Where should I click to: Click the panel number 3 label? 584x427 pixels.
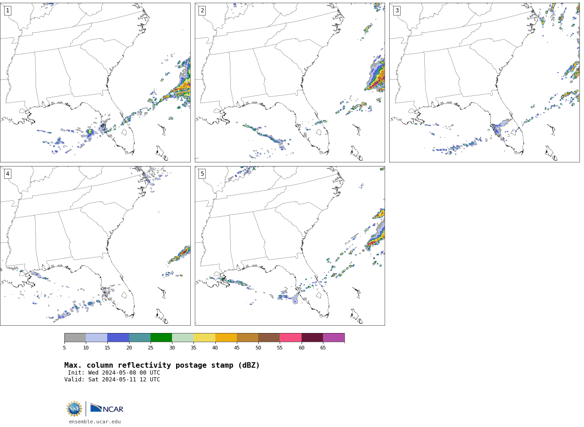coord(396,10)
